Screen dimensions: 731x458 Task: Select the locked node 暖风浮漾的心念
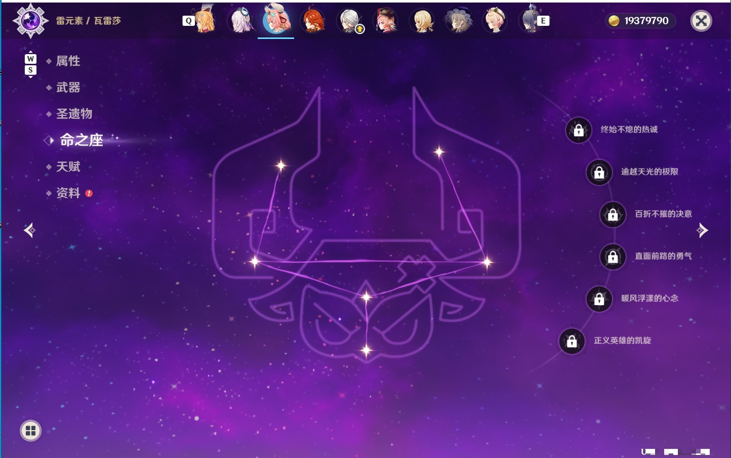pos(599,299)
